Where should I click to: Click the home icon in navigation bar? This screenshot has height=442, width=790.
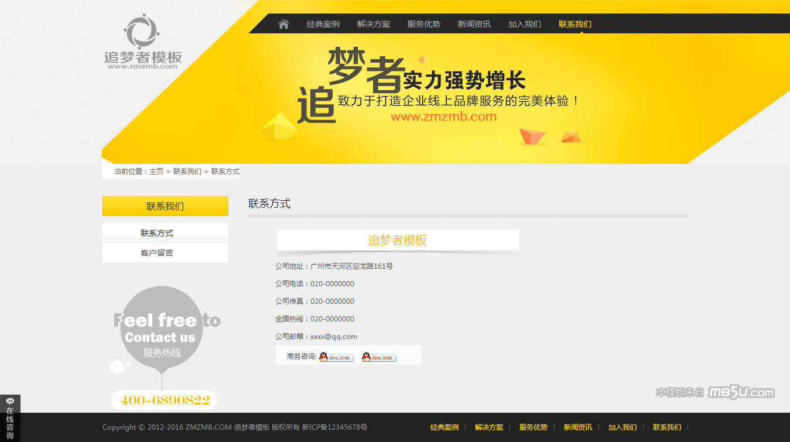pyautogui.click(x=283, y=24)
